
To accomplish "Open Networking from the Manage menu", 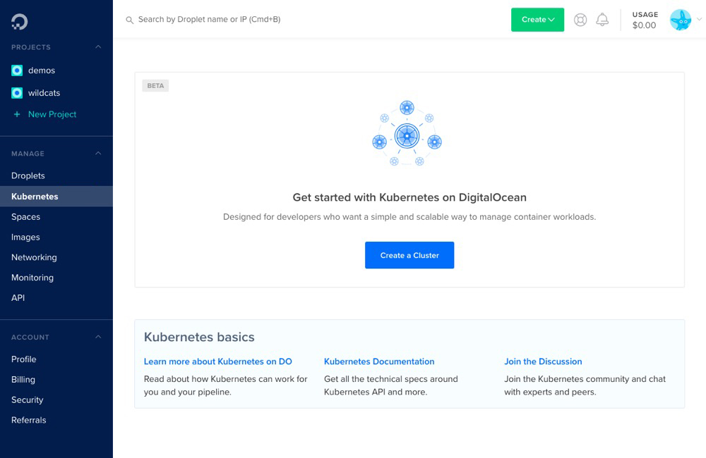I will coord(34,257).
